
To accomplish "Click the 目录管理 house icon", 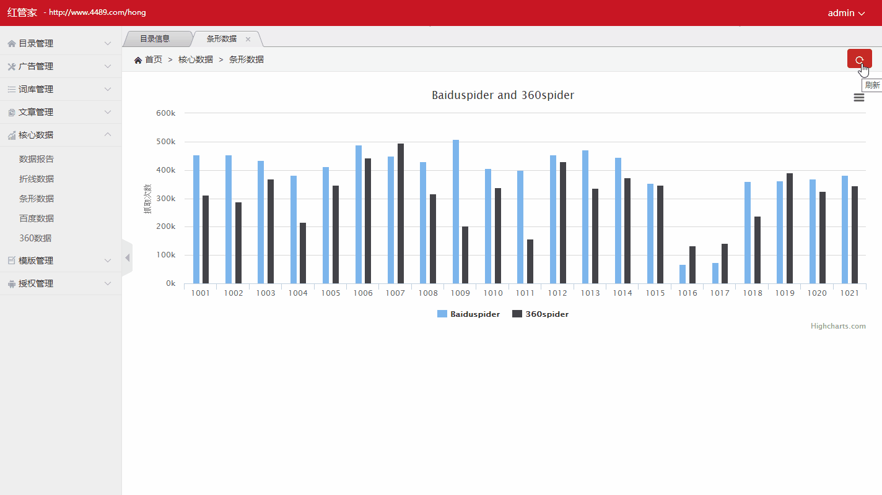I will (11, 43).
